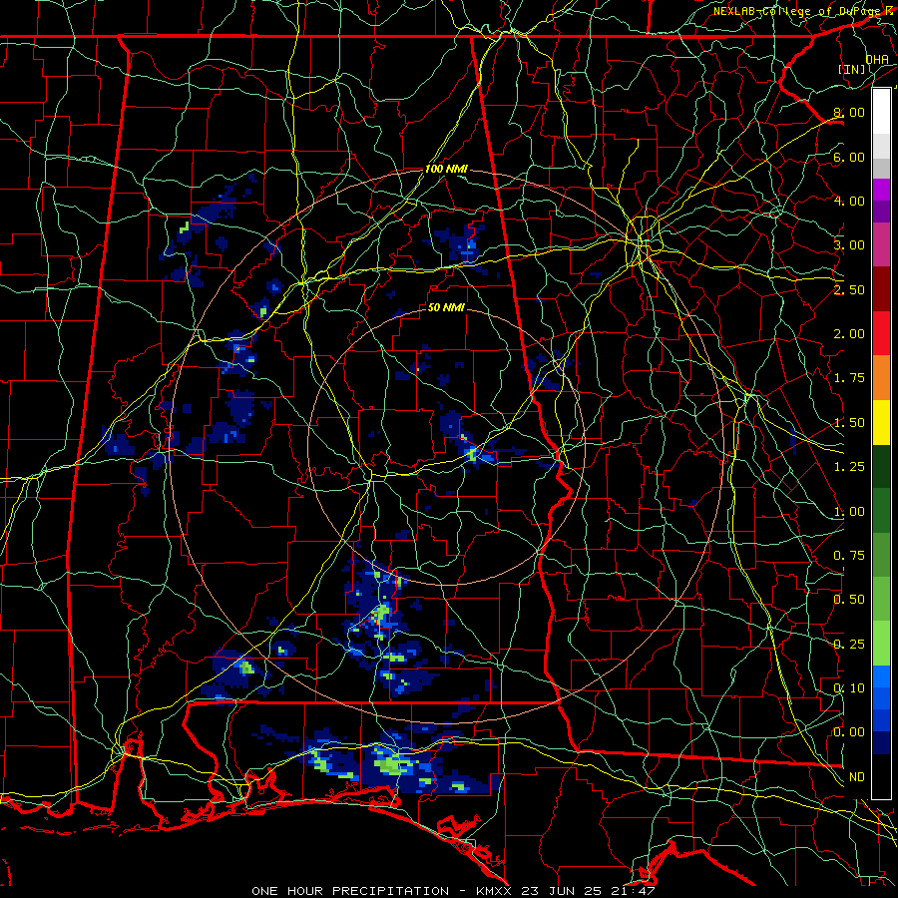The width and height of the screenshot is (898, 898).
Task: Click the 4.00 legend value
Action: (x=849, y=201)
